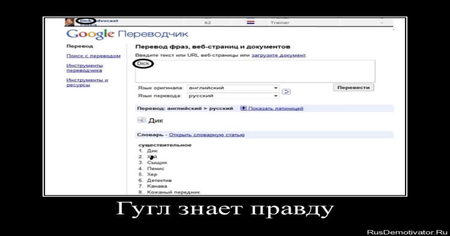
Task: Click the translated word Дик result
Action: (x=156, y=121)
